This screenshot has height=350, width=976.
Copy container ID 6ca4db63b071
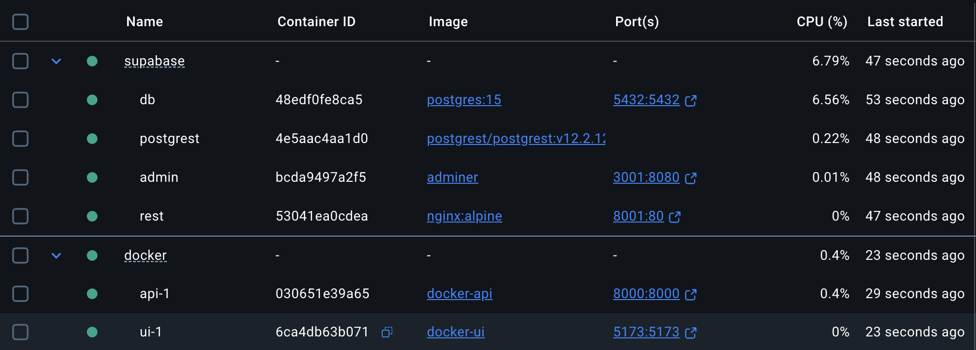[x=387, y=332]
